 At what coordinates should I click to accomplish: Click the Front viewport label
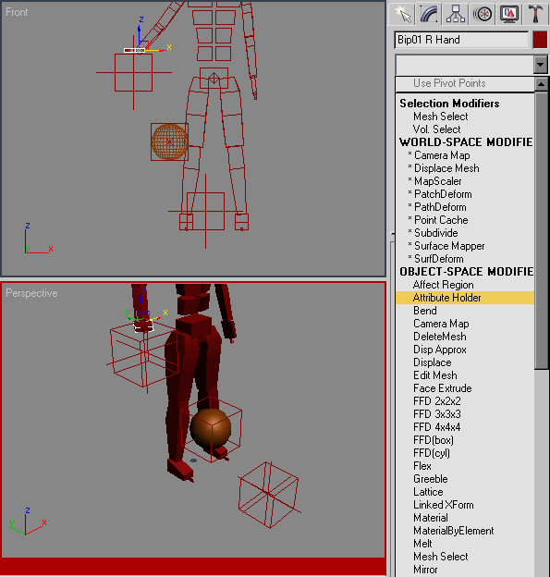(x=17, y=12)
